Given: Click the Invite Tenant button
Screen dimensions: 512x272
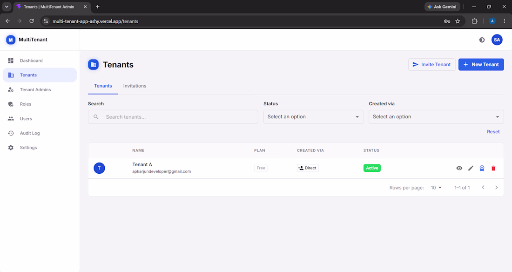Looking at the screenshot, I should coord(431,65).
